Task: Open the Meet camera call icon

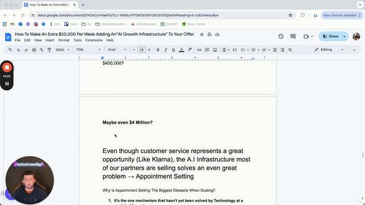Action: (306, 36)
